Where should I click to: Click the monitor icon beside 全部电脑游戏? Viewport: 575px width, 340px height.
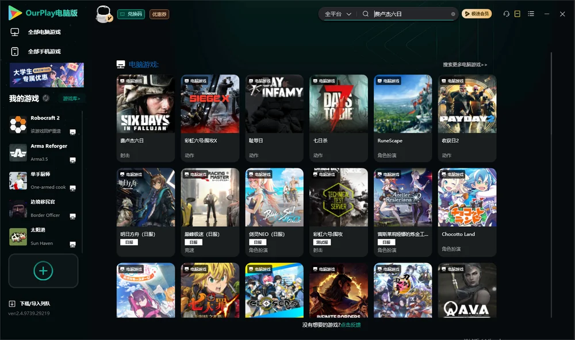click(x=15, y=32)
